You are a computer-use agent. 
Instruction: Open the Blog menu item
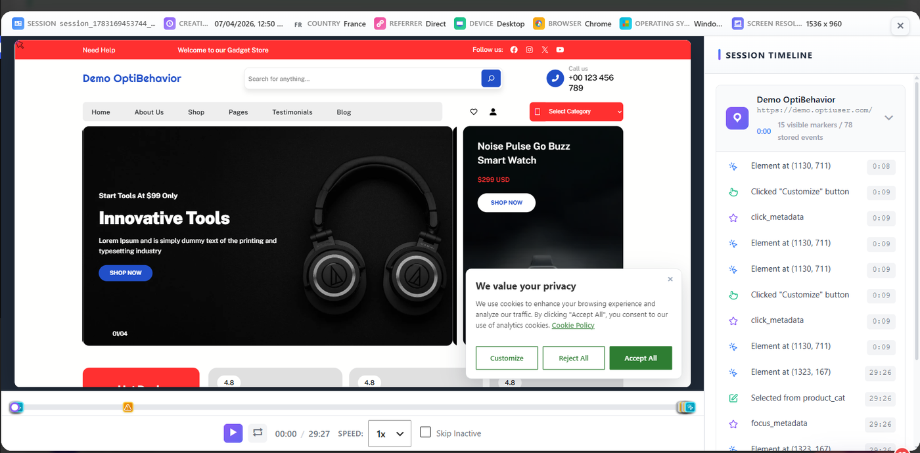coord(344,112)
